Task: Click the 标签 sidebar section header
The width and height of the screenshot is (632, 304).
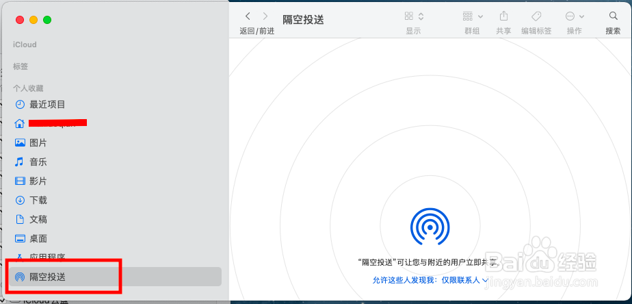Action: (x=21, y=66)
